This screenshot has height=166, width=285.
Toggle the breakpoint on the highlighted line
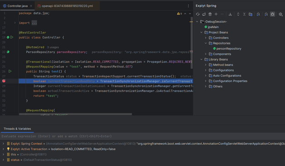[x=4, y=81]
